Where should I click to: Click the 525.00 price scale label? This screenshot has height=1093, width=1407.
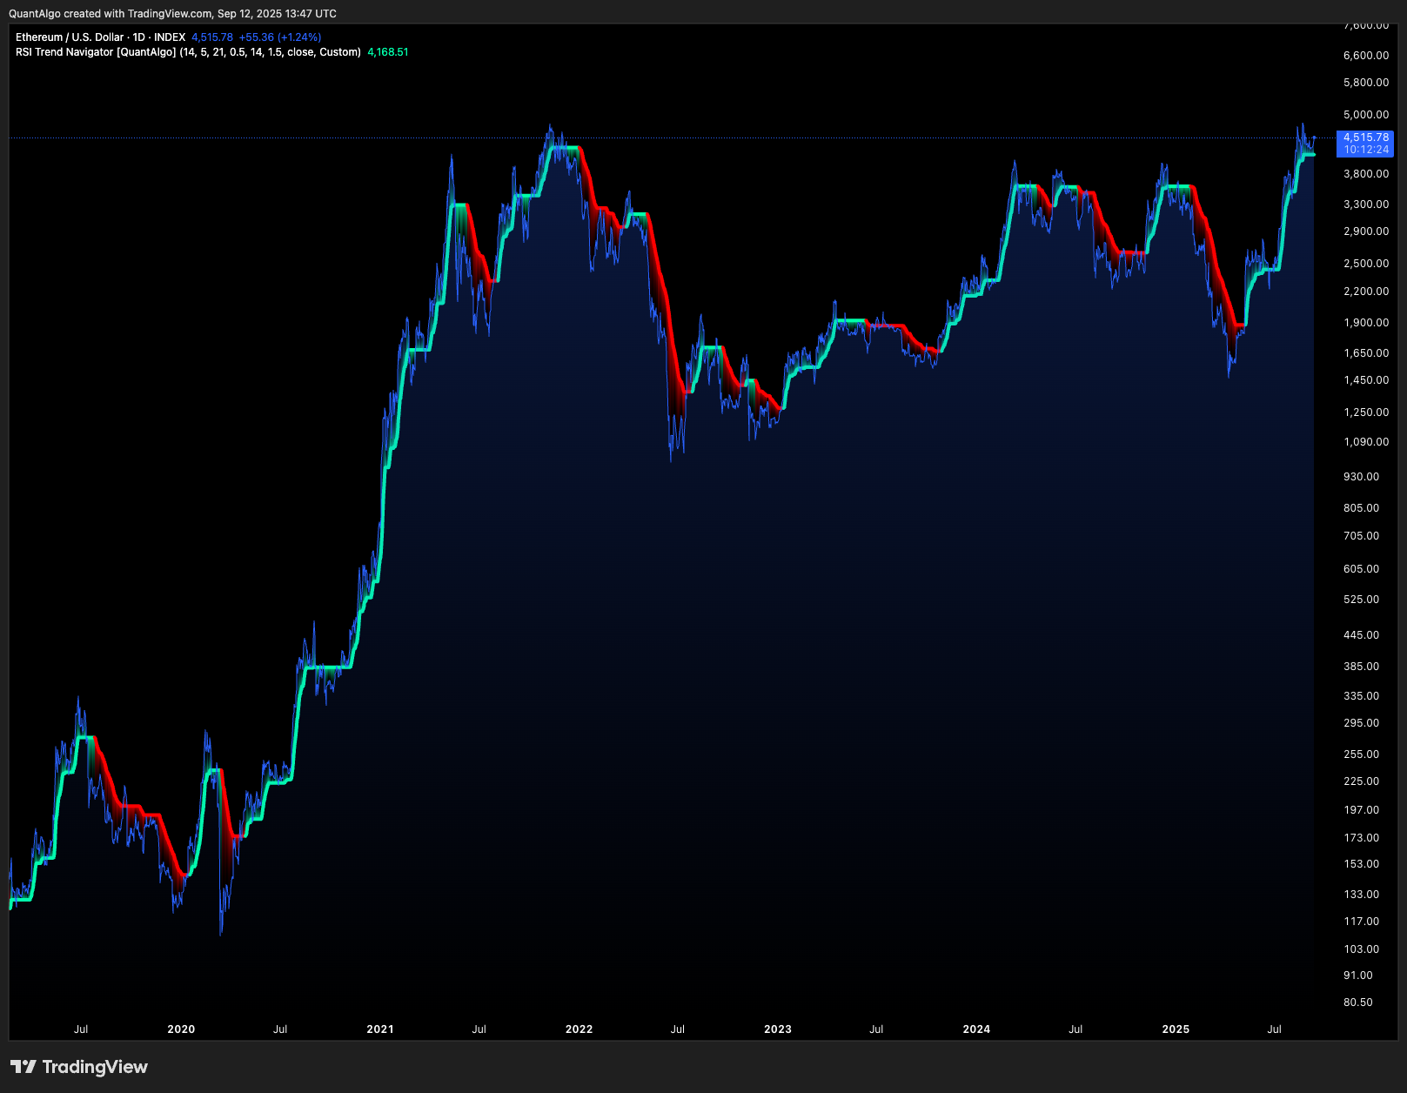(x=1362, y=600)
